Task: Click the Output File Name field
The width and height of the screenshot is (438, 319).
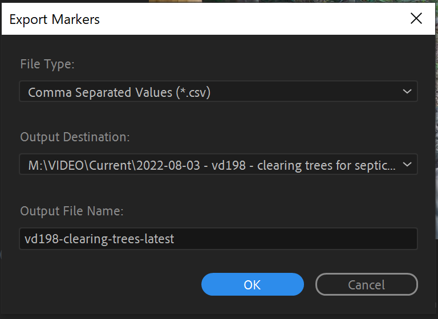Action: tap(218, 239)
